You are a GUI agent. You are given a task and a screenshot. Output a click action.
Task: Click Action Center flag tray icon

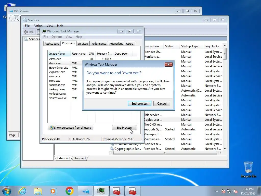[x=223, y=191]
